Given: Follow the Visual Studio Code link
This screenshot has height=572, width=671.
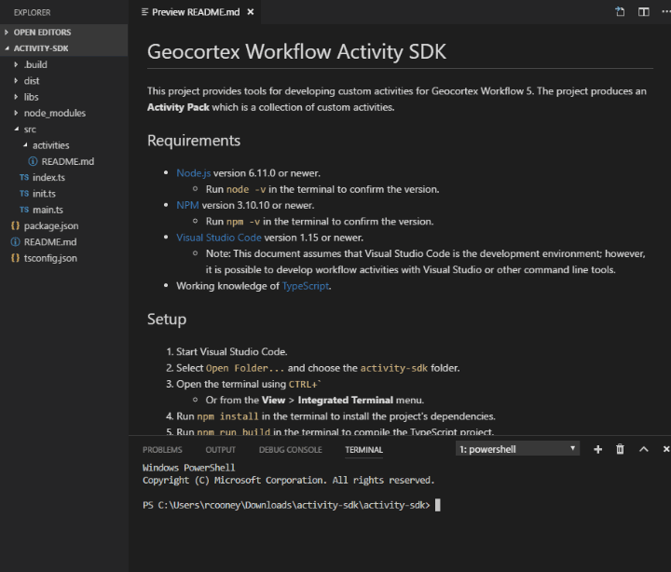Looking at the screenshot, I should (219, 238).
